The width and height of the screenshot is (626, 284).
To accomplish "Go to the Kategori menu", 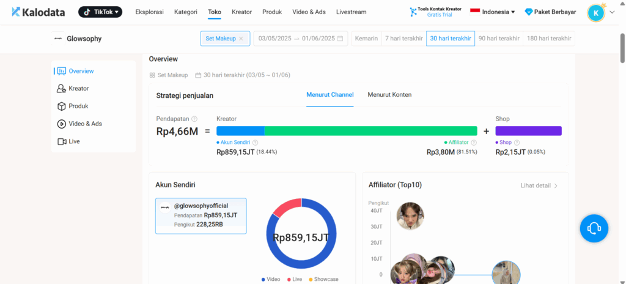I will (186, 12).
